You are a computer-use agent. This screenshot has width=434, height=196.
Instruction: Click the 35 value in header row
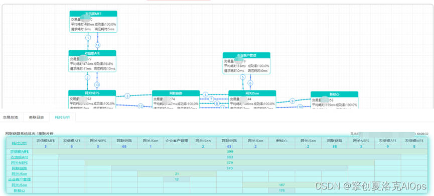[335, 146]
